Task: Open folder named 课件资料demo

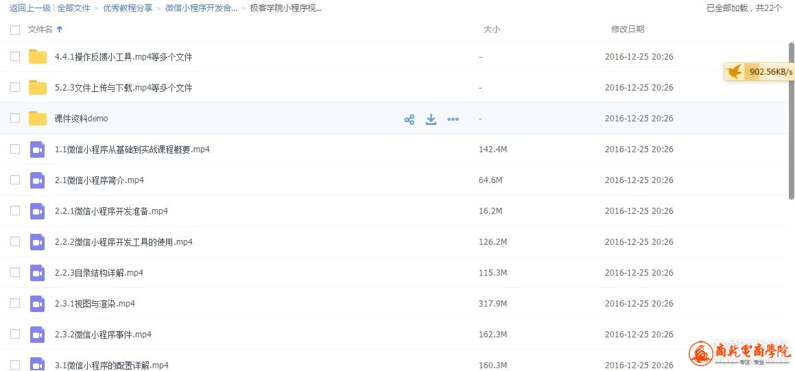Action: point(81,119)
